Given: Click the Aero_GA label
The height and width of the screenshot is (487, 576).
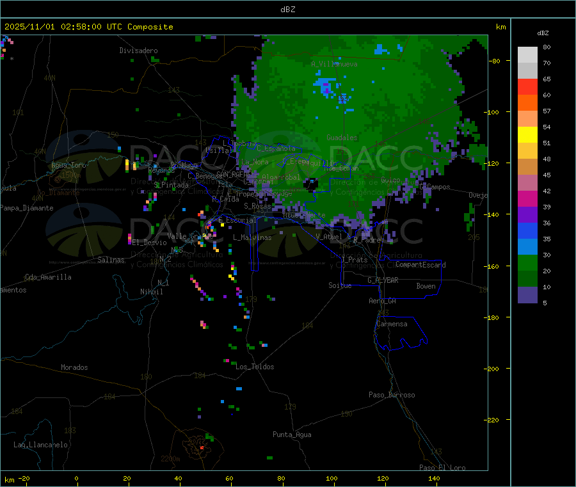Looking at the screenshot, I should pyautogui.click(x=382, y=301).
